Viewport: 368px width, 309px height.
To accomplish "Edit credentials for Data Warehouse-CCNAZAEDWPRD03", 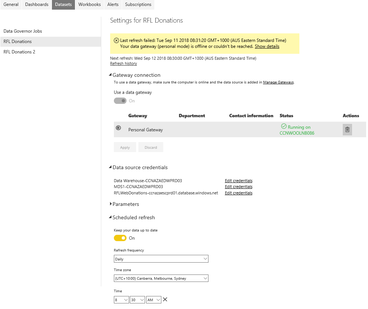I will coord(239,181).
